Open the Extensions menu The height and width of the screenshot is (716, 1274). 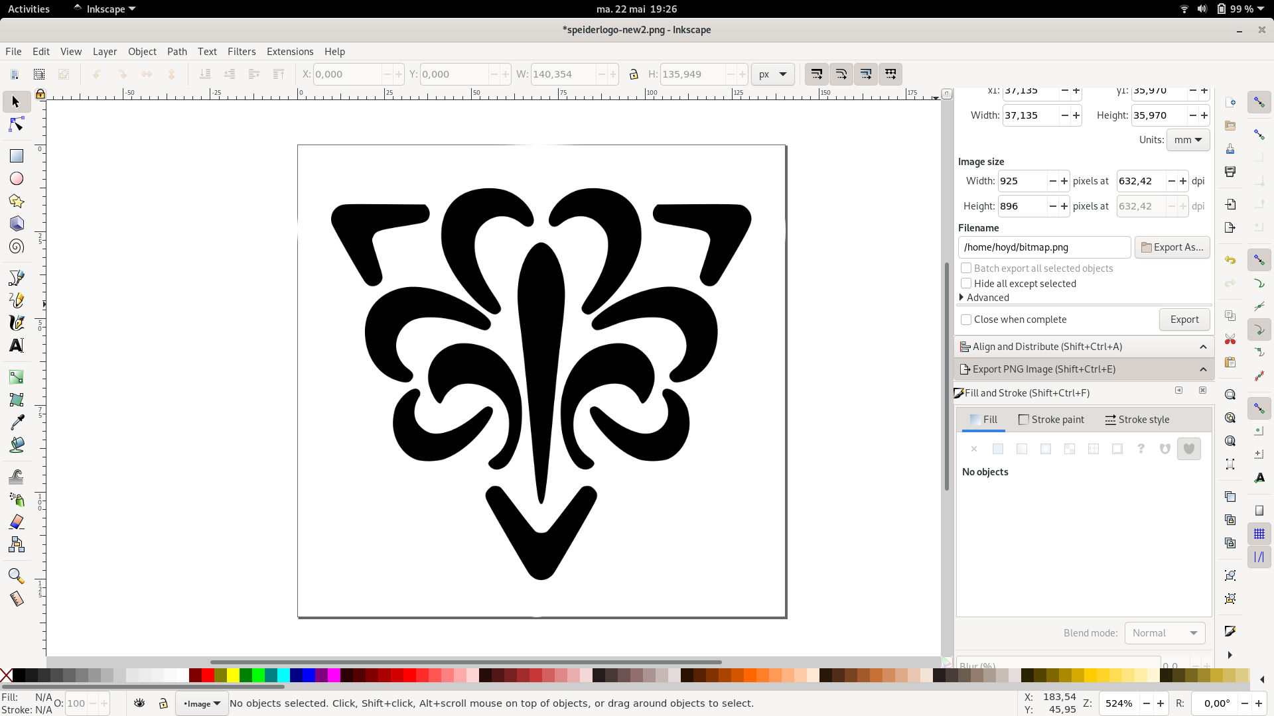289,51
